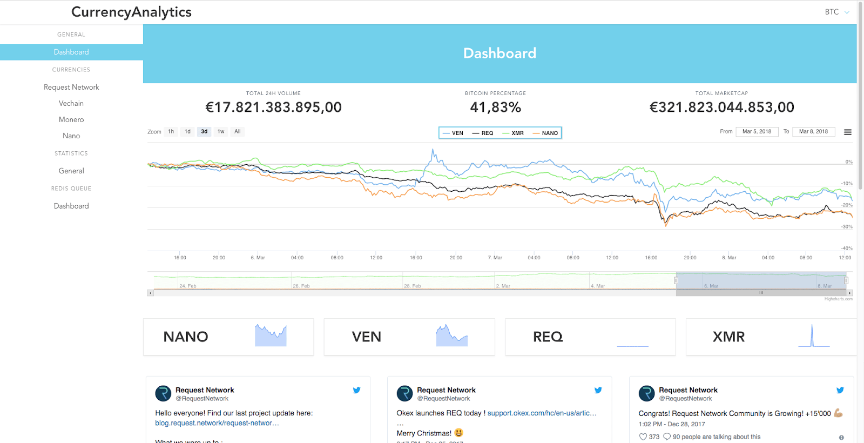The width and height of the screenshot is (864, 443).
Task: Select the 3d zoom range
Action: [x=204, y=131]
